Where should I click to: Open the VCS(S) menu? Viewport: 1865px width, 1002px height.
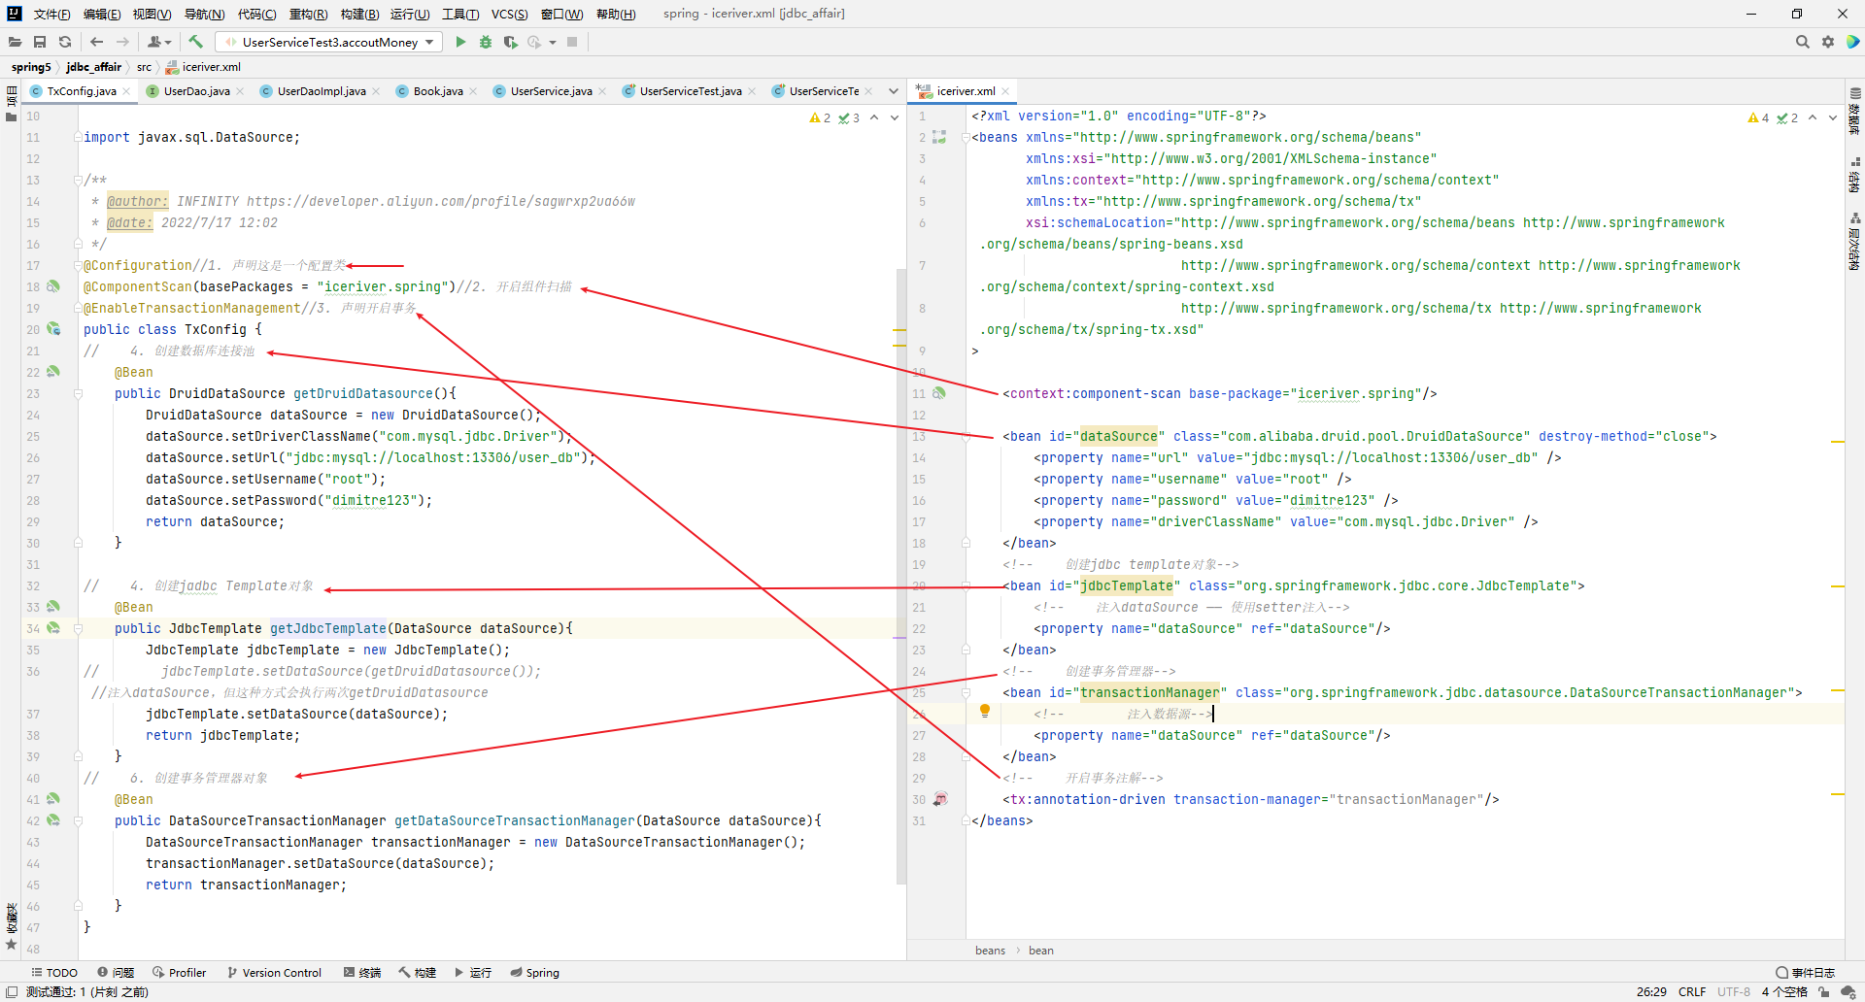point(509,14)
